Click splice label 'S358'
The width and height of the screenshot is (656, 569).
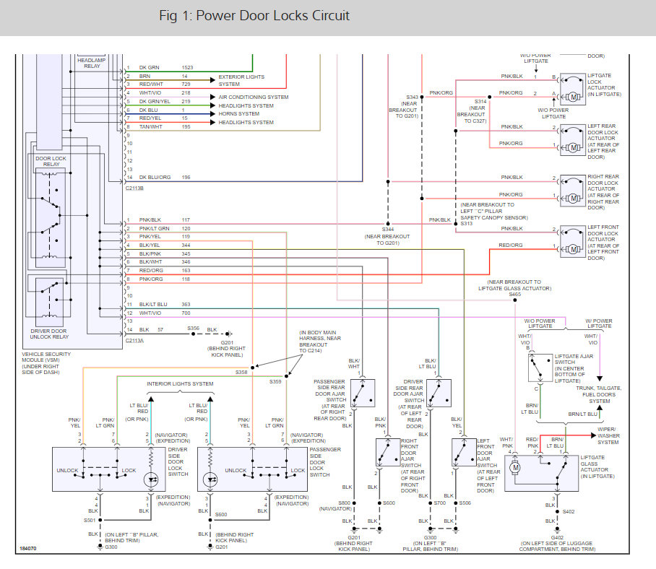click(241, 372)
